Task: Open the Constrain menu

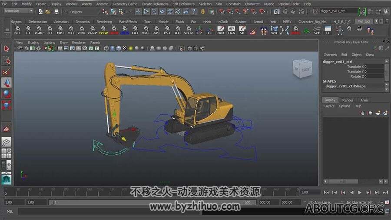Action: click(x=233, y=4)
